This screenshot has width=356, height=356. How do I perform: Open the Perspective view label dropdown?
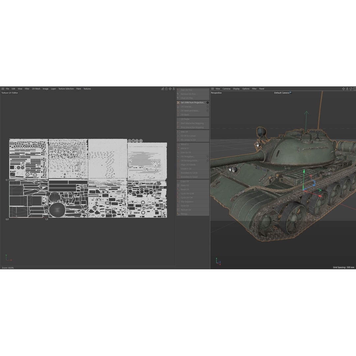tap(216, 93)
